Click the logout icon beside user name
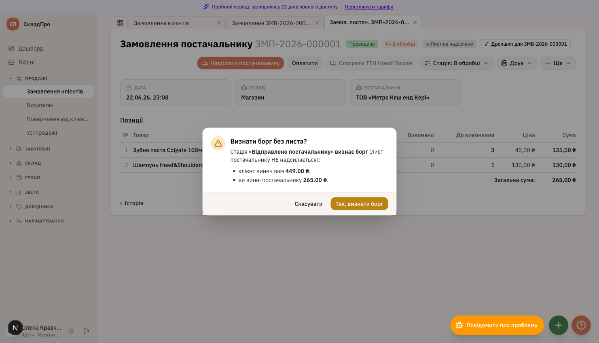599x343 pixels. pos(87,331)
